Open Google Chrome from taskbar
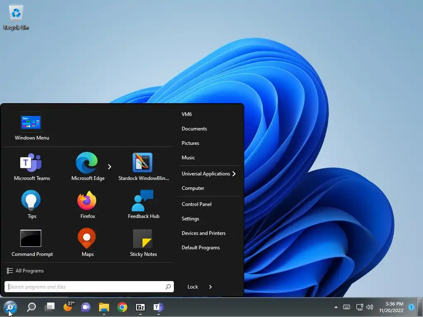423x317 pixels. [x=122, y=307]
